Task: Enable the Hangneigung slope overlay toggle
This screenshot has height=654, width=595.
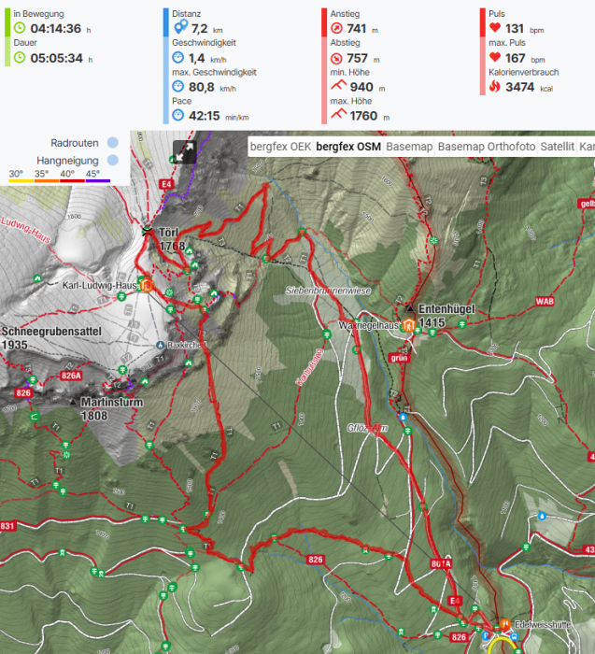Action: tap(113, 160)
